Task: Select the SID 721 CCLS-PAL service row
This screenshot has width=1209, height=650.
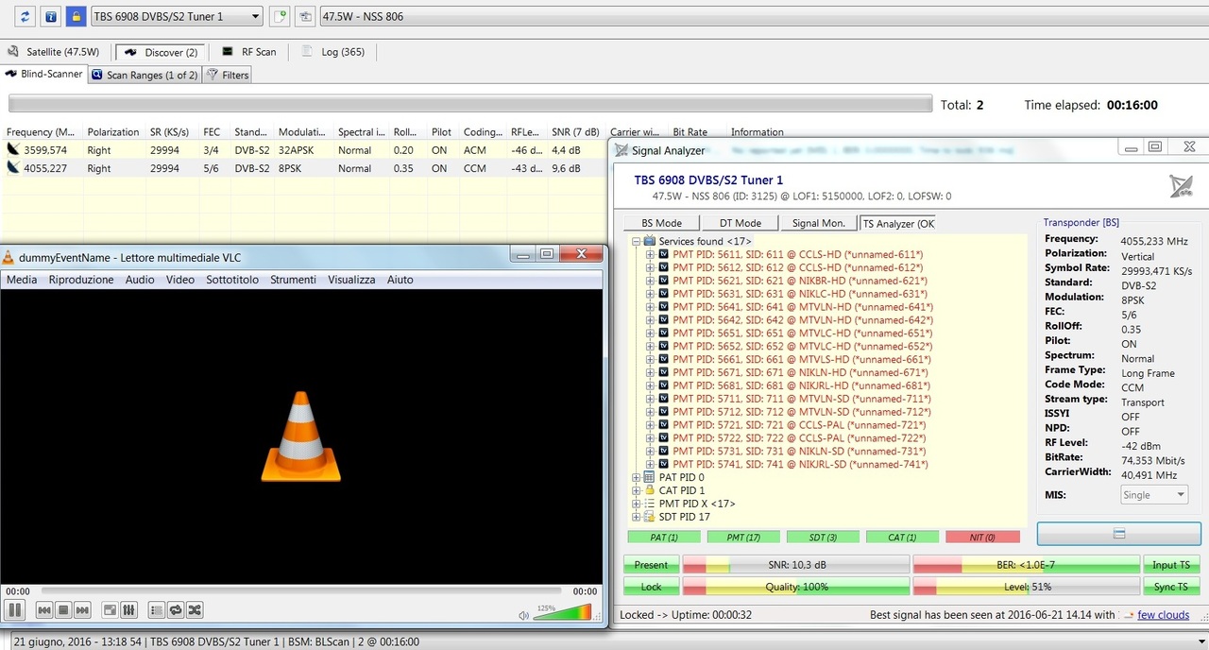Action: click(x=797, y=425)
